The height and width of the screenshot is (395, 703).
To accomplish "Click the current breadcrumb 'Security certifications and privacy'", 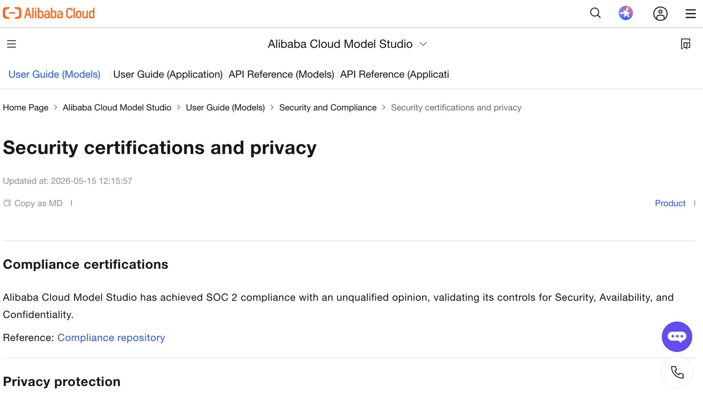I will (456, 108).
